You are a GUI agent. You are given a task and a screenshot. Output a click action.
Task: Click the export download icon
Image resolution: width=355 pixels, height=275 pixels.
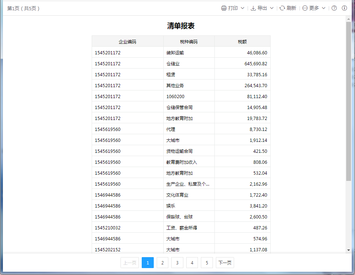tap(253, 8)
